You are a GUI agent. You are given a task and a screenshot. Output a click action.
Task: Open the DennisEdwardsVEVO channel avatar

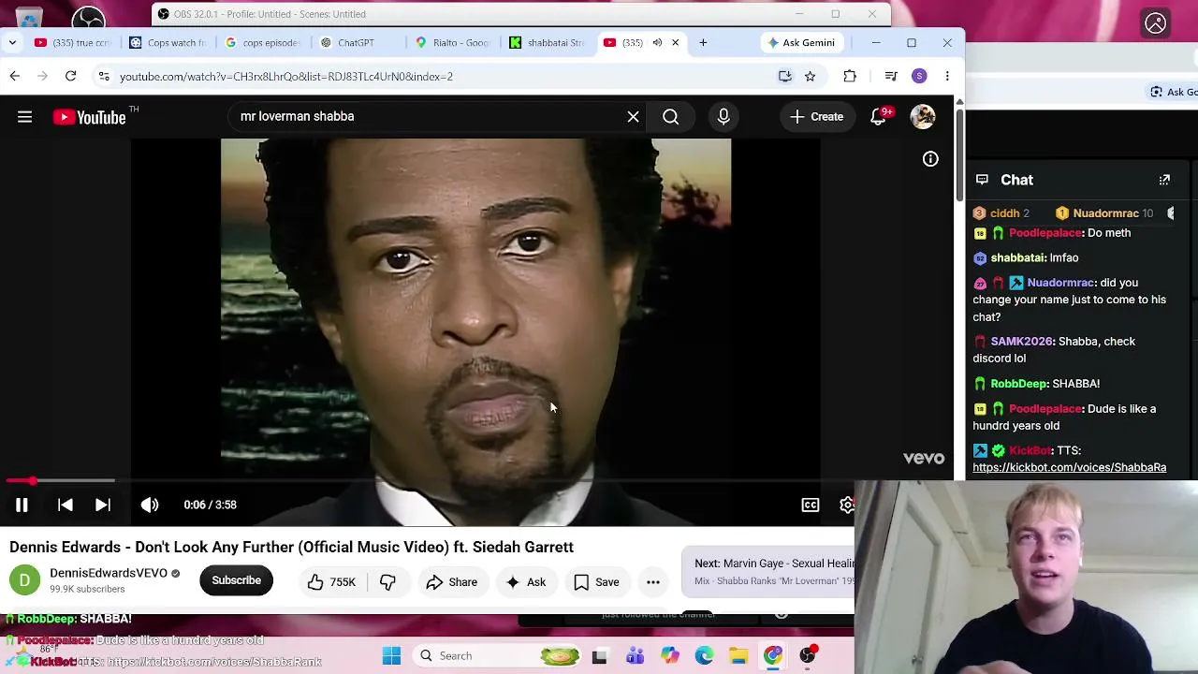tap(25, 580)
